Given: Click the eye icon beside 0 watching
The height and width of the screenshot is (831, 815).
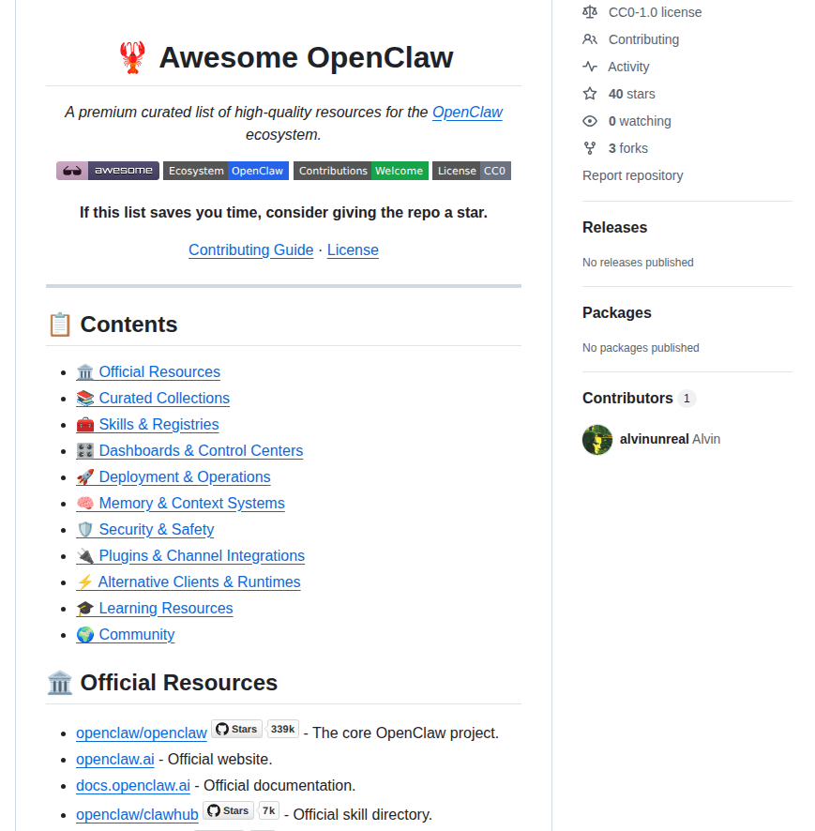Looking at the screenshot, I should click(590, 121).
